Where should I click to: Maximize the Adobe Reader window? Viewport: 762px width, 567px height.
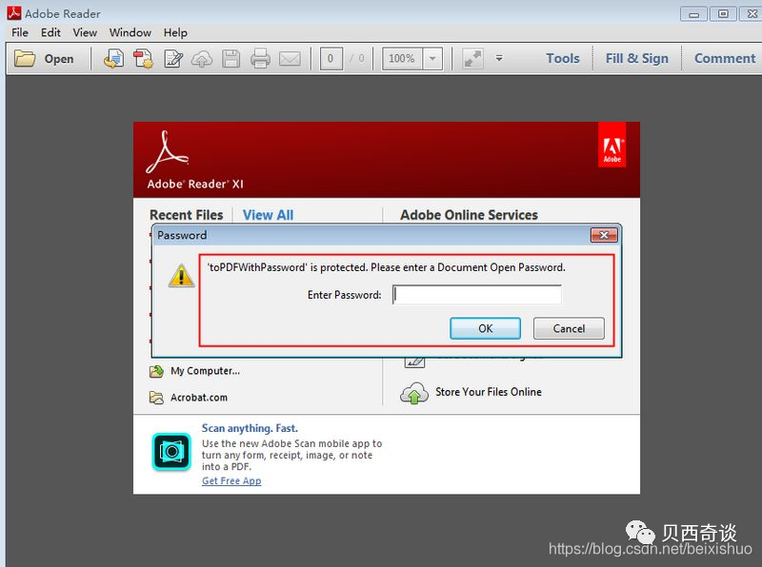pyautogui.click(x=723, y=14)
